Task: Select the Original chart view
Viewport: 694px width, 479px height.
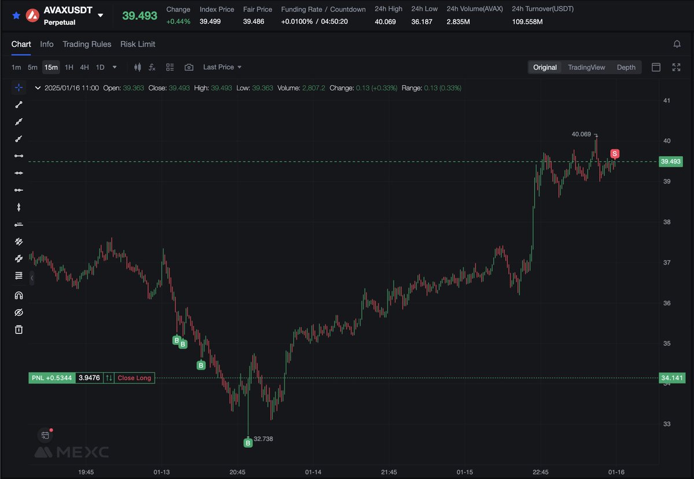Action: 545,67
